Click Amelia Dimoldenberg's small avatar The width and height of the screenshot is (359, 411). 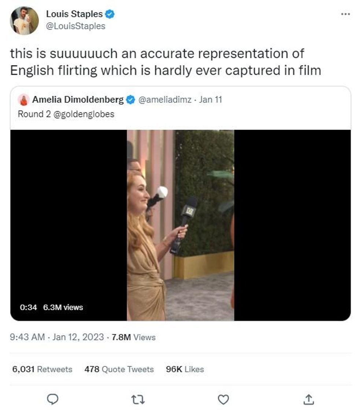[x=24, y=100]
